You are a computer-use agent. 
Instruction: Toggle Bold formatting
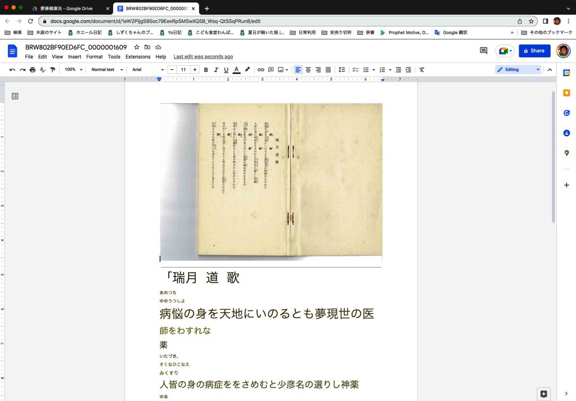pos(206,69)
